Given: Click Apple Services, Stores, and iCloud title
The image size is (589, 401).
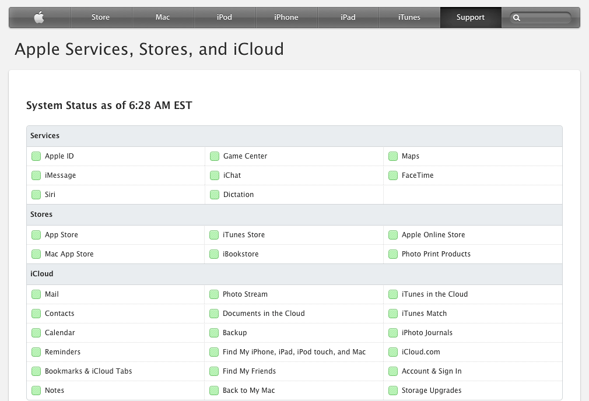Looking at the screenshot, I should 149,49.
